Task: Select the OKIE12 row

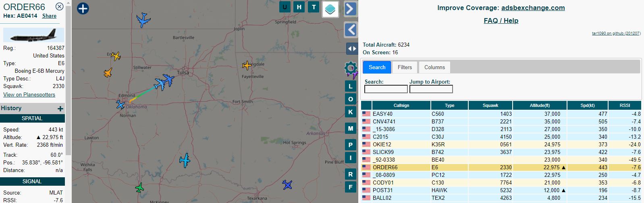Action: tap(501, 144)
